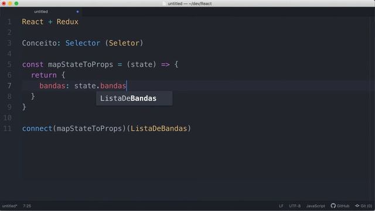The image size is (375, 211).
Task: Change the UTF-8 encoding selector
Action: point(295,206)
